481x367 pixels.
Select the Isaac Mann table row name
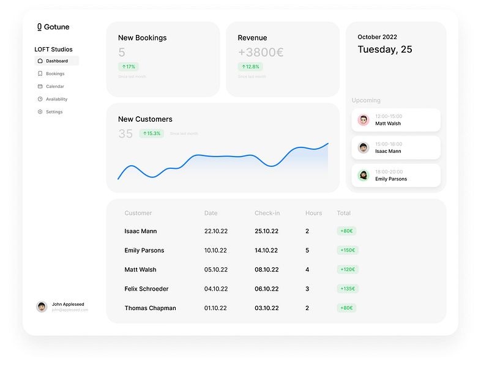click(141, 231)
